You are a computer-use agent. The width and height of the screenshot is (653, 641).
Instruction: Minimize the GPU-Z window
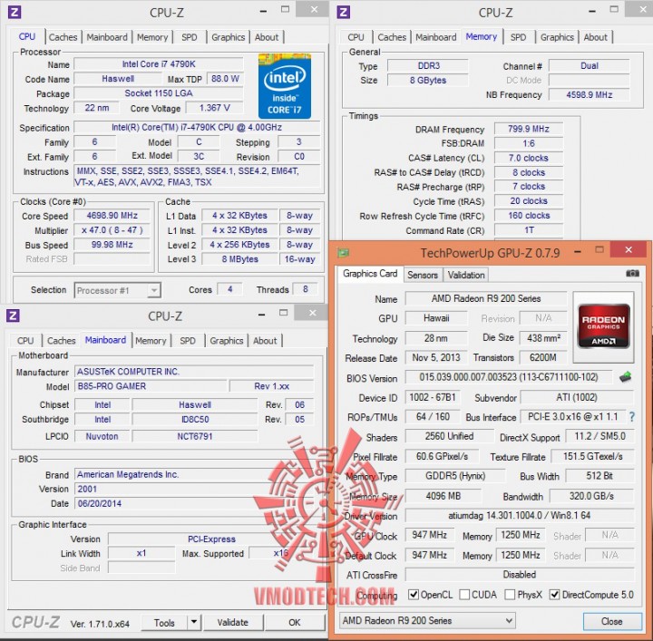[x=578, y=251]
